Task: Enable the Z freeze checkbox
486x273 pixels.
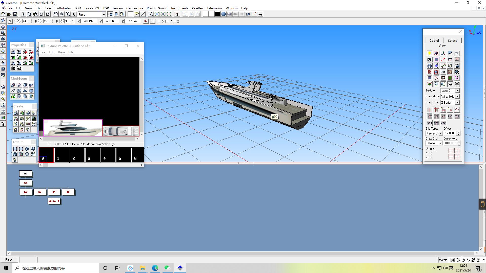Action: [174, 21]
